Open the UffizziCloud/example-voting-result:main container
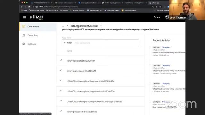 91,91
